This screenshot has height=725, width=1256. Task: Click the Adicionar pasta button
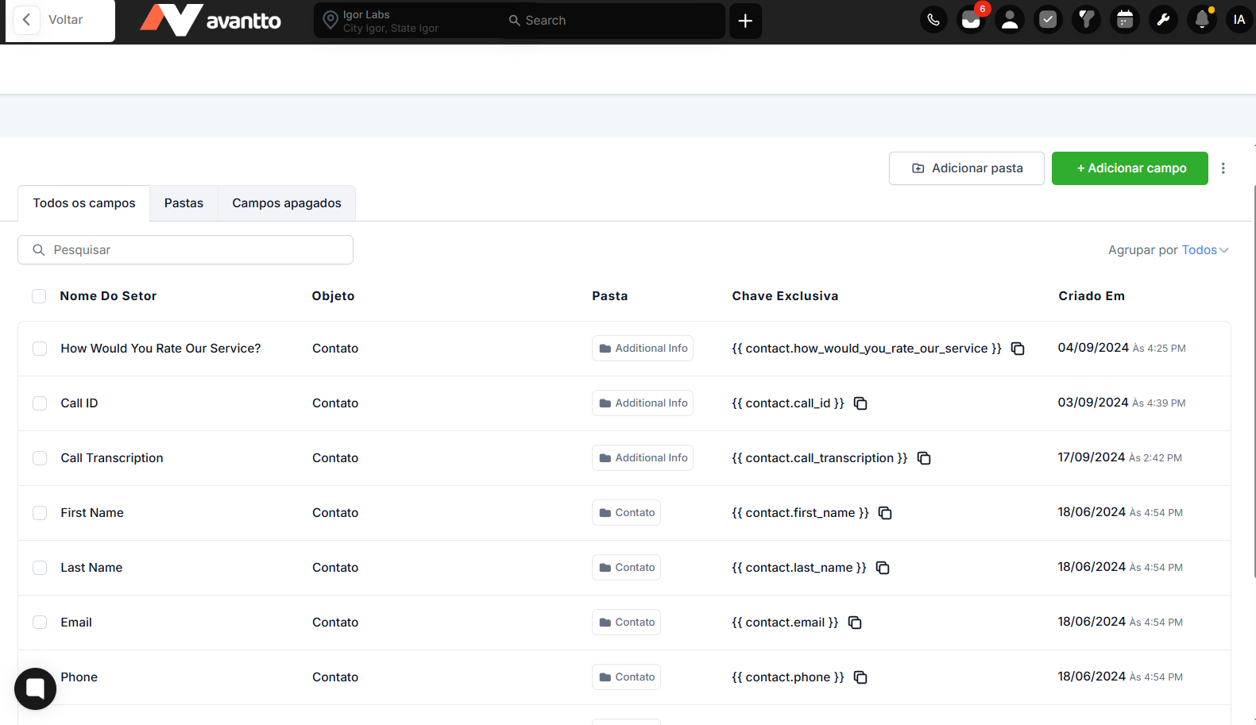(x=967, y=168)
